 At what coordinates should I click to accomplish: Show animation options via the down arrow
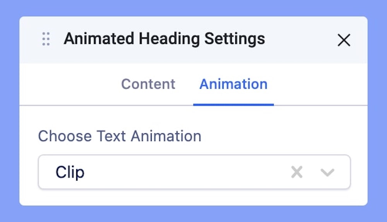(x=327, y=172)
